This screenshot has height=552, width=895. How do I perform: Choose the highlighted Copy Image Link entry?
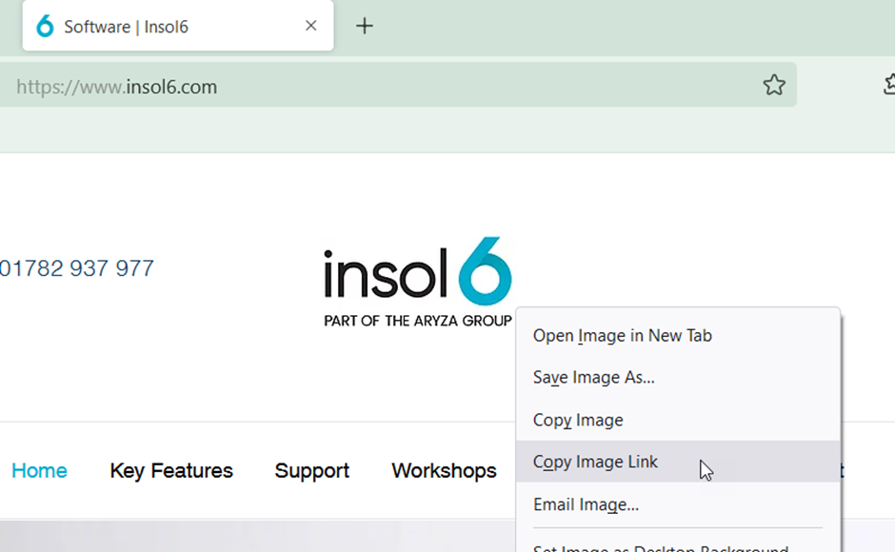595,462
